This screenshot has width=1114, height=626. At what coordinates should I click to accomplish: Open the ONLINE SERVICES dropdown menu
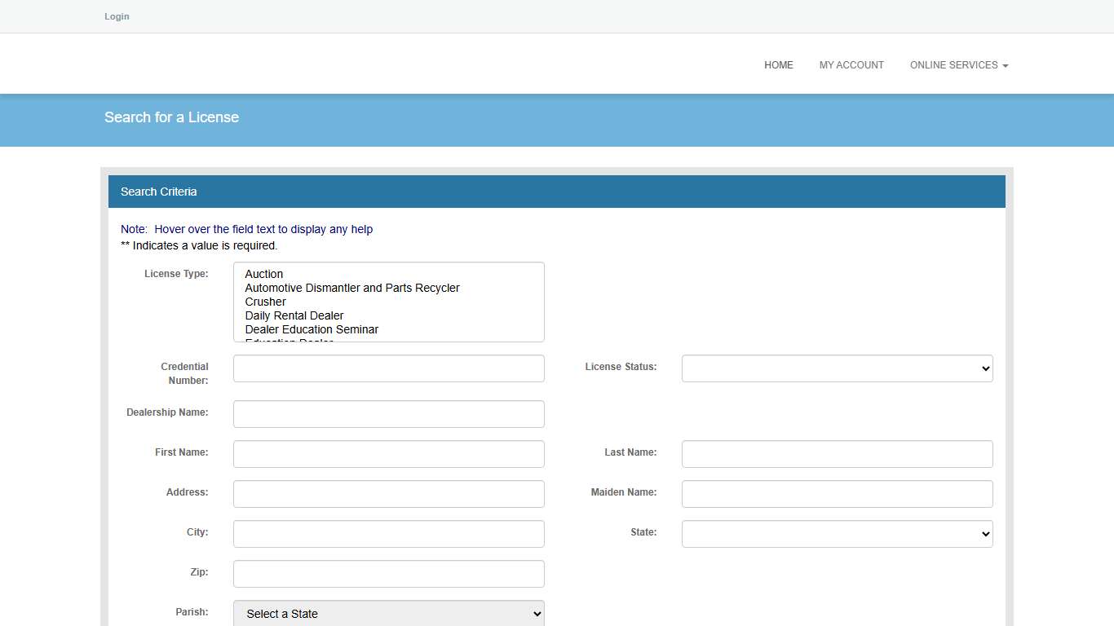[x=958, y=65]
